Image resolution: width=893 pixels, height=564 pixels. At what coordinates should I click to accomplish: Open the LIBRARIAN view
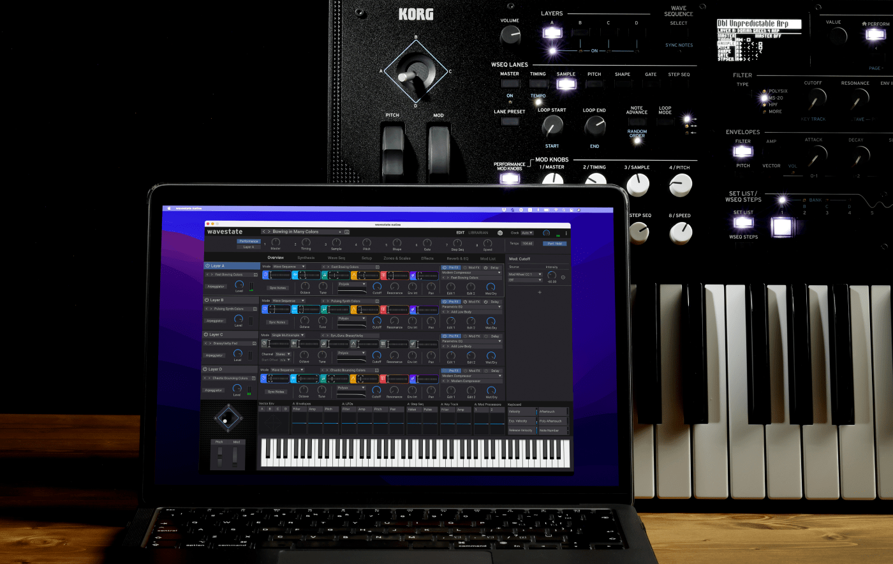point(478,233)
